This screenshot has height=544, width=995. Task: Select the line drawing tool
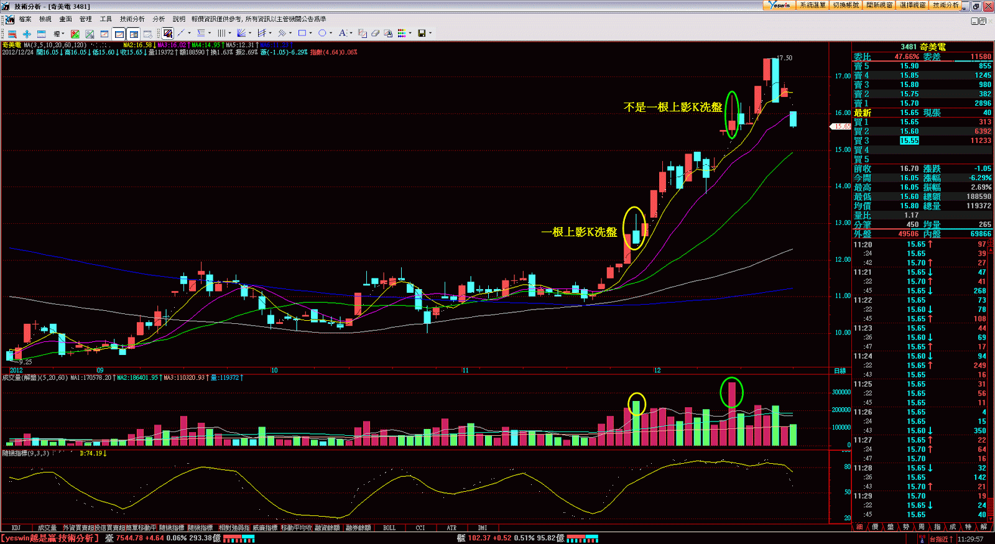180,34
